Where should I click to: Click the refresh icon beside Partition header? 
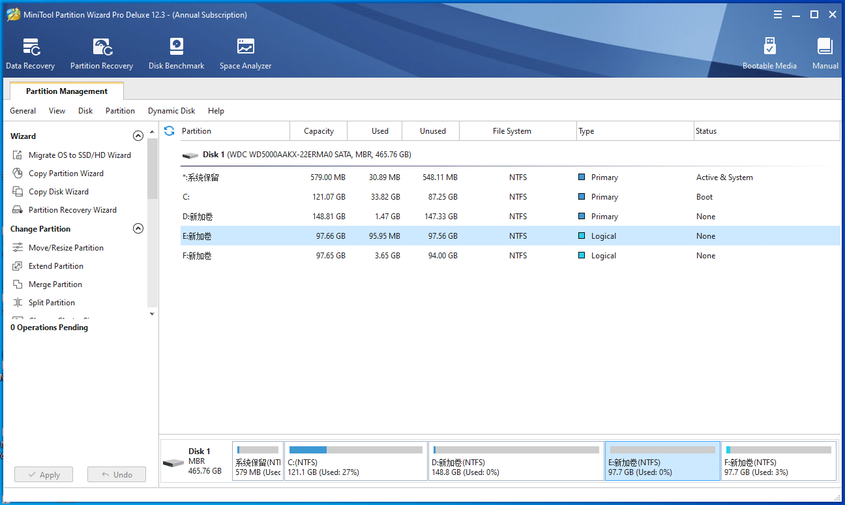pyautogui.click(x=170, y=131)
